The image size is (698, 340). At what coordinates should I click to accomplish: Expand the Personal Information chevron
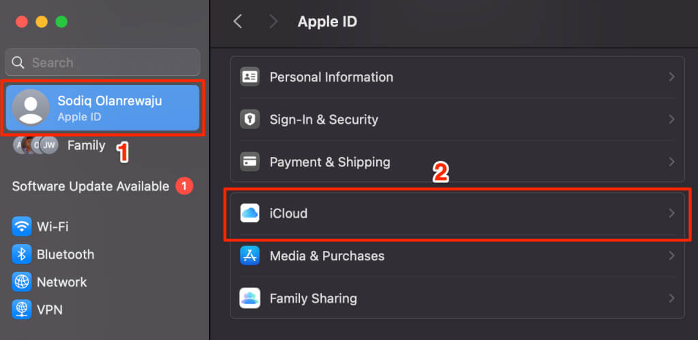671,78
